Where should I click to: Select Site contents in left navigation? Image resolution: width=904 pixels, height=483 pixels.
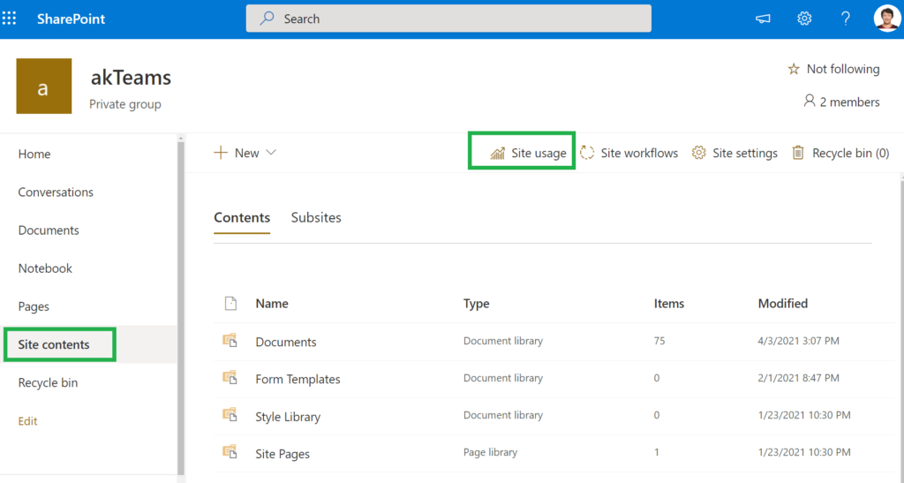coord(54,344)
